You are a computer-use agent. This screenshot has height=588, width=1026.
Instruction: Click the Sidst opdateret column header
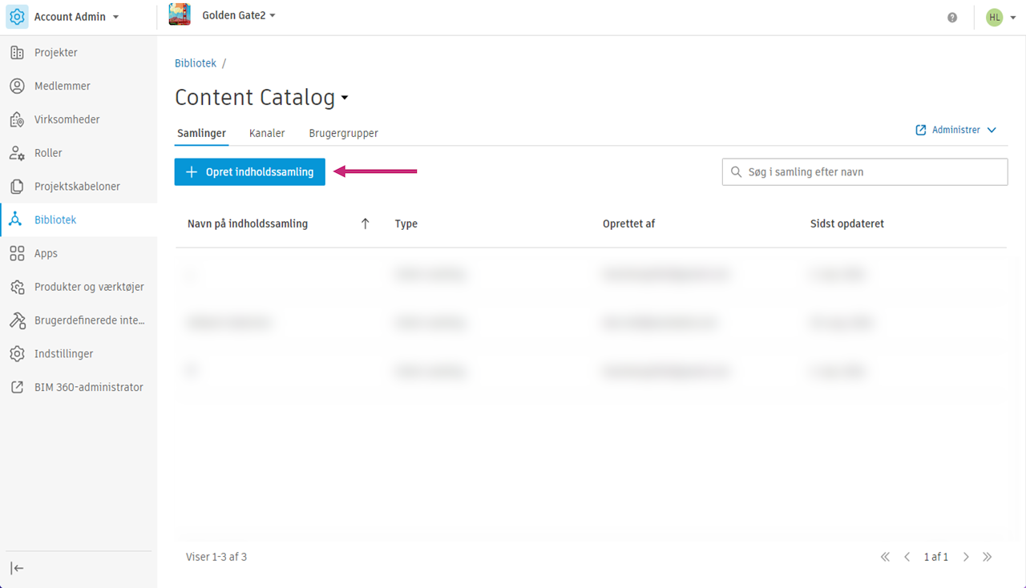847,224
